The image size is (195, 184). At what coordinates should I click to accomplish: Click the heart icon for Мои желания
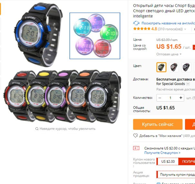pos(135,136)
